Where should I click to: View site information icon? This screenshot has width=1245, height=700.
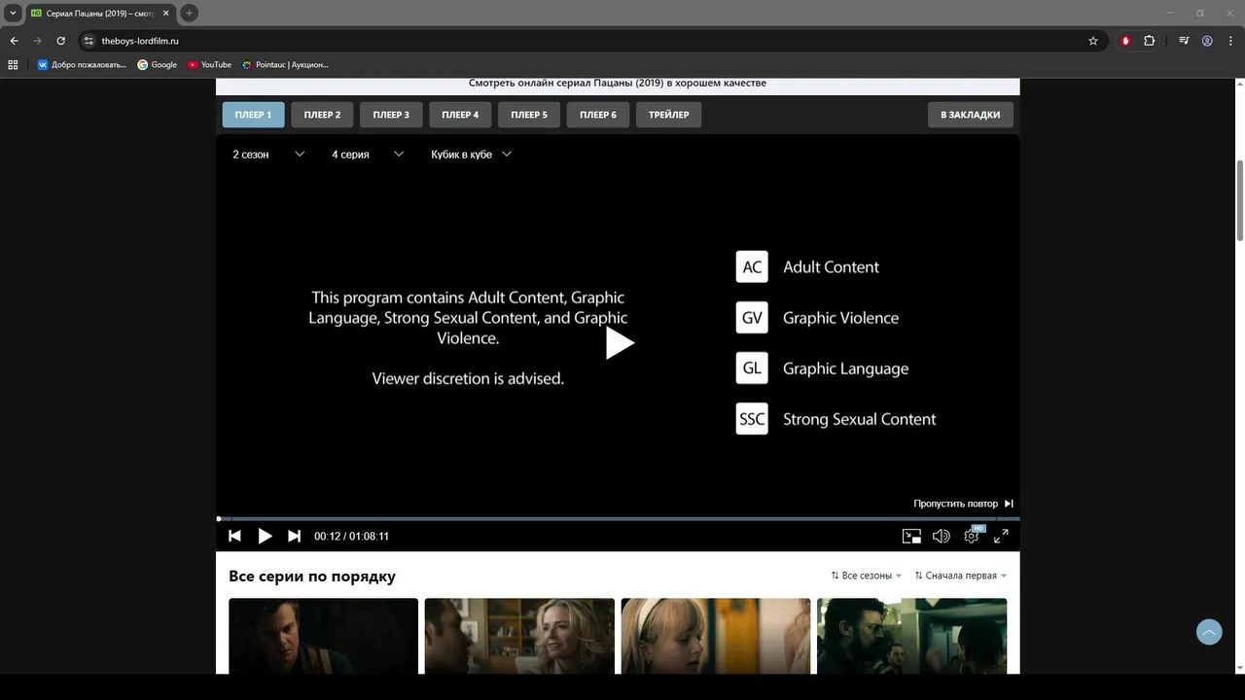pos(88,41)
